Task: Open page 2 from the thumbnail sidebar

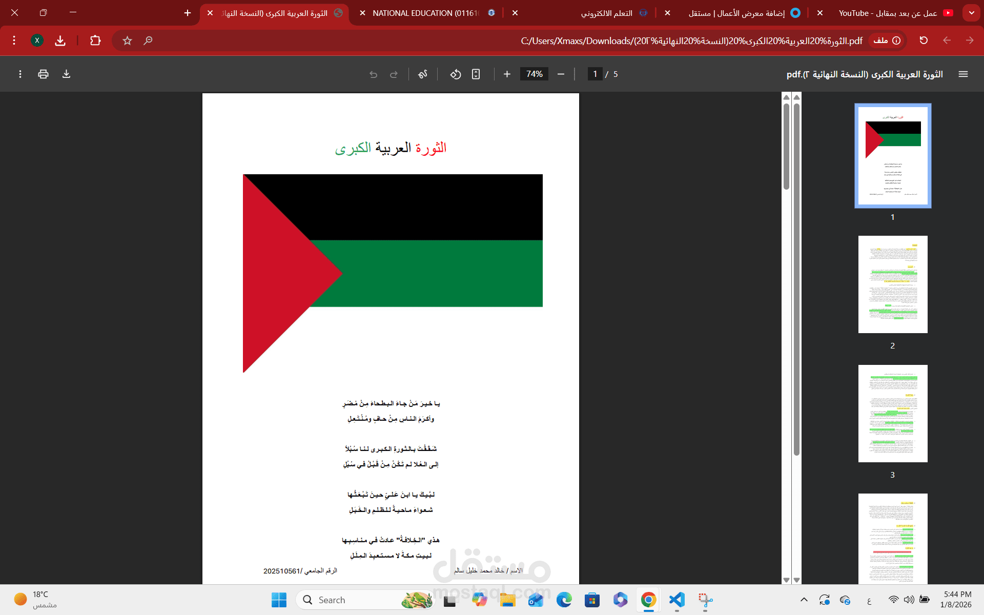Action: coord(892,284)
